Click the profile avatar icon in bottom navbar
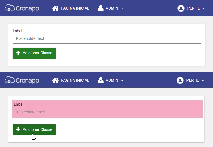Image resolution: width=213 pixels, height=147 pixels. (180, 80)
